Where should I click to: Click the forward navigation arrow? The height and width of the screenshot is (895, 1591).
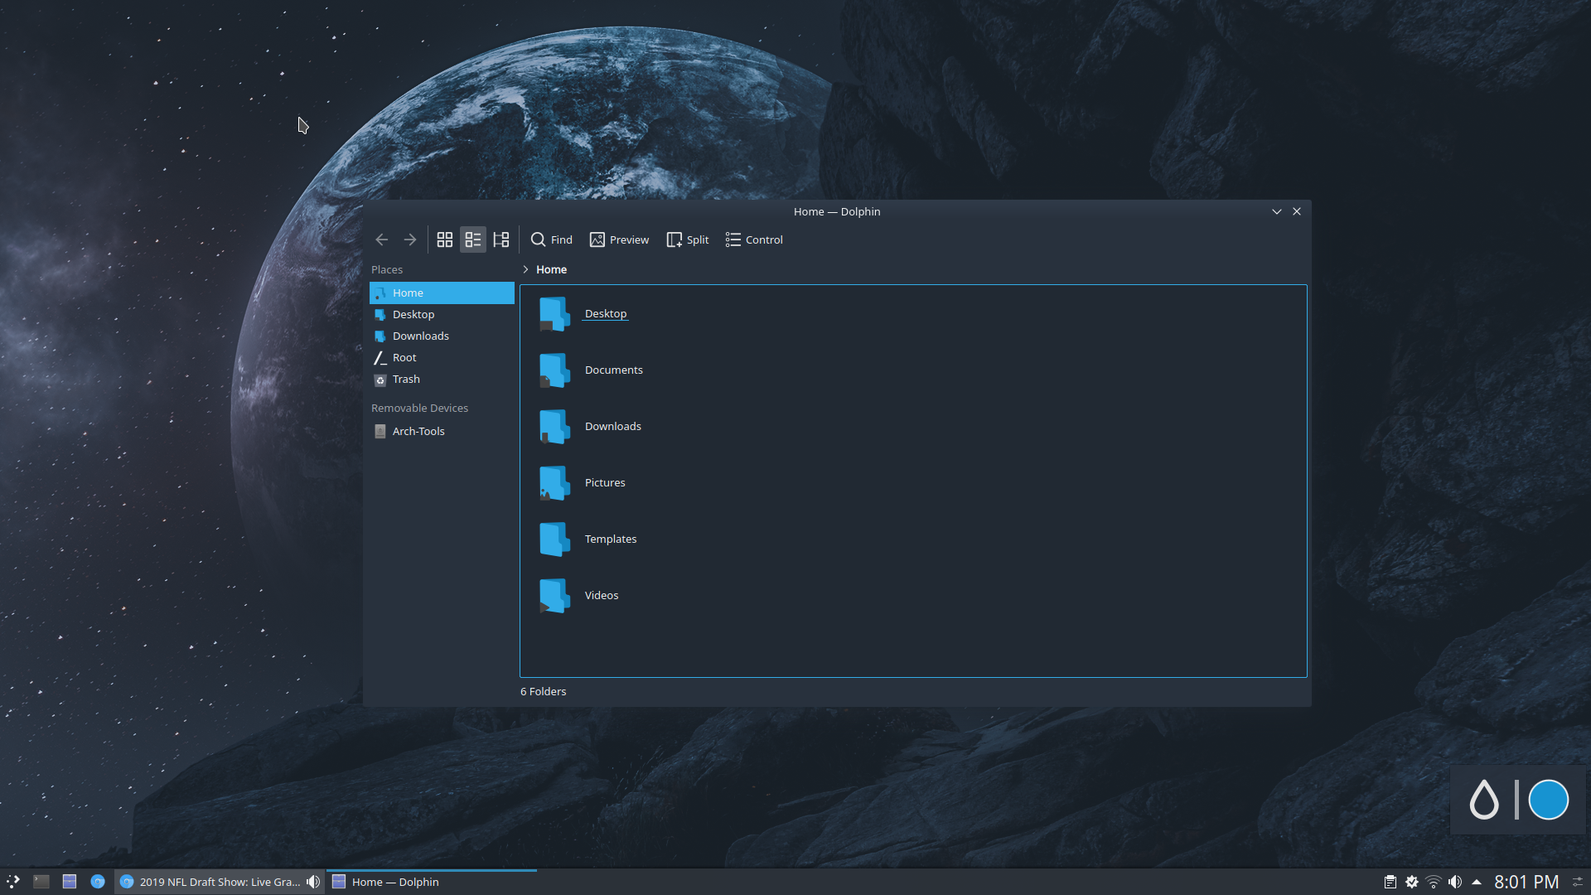pyautogui.click(x=409, y=239)
